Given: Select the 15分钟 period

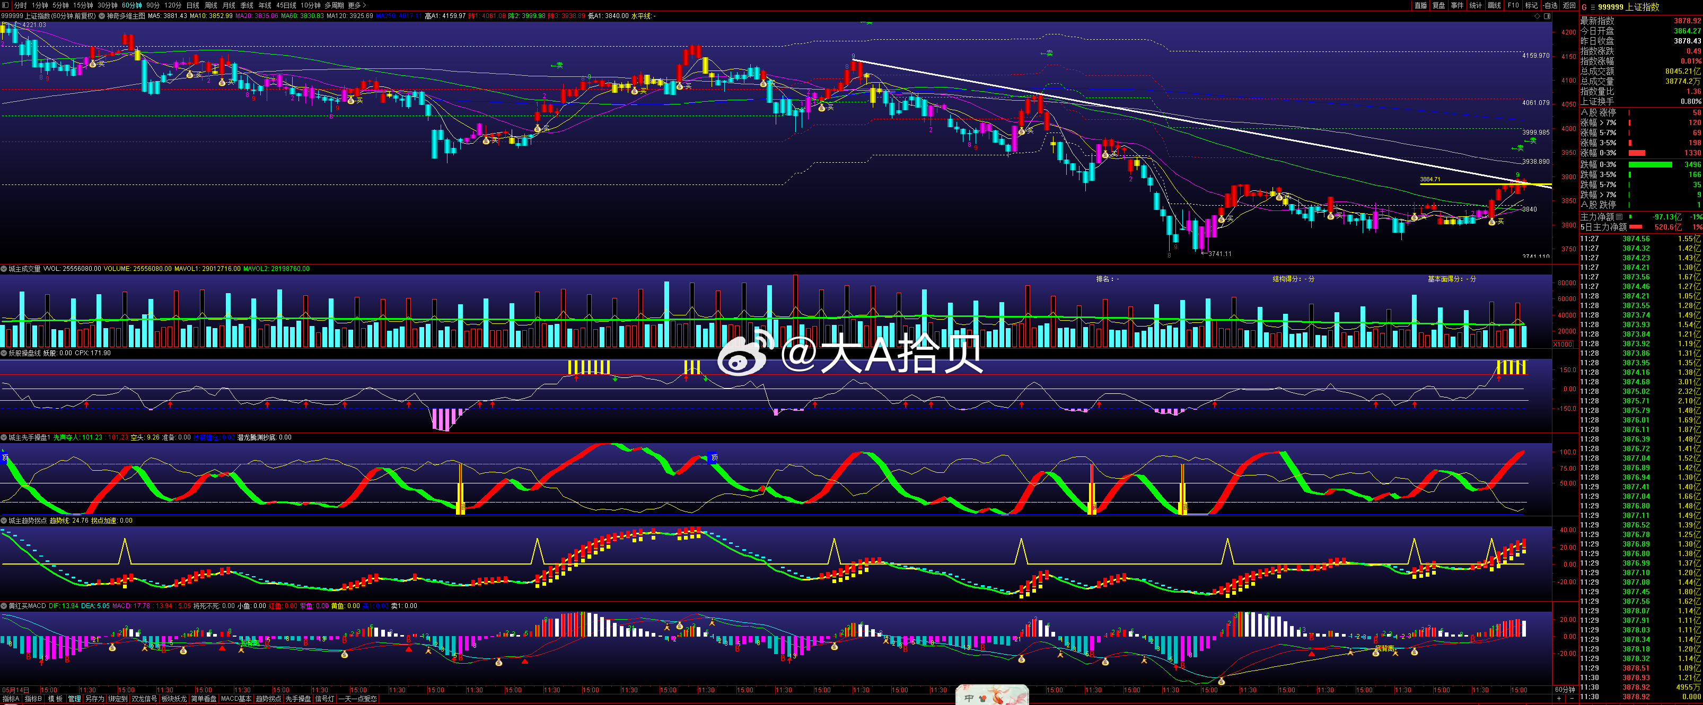Looking at the screenshot, I should click(x=83, y=5).
